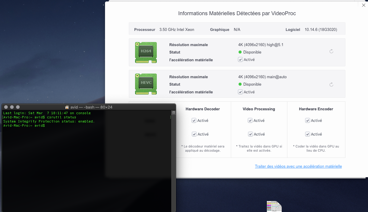Screen dimensions: 368x212
Task: Minimize the Terminal window
Action: [12, 107]
